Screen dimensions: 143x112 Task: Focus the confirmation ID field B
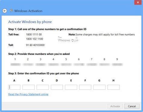[x=28, y=87]
